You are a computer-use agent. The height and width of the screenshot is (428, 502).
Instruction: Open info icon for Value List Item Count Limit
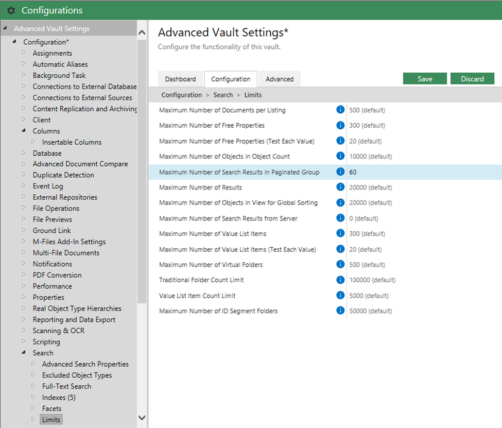[x=340, y=295]
